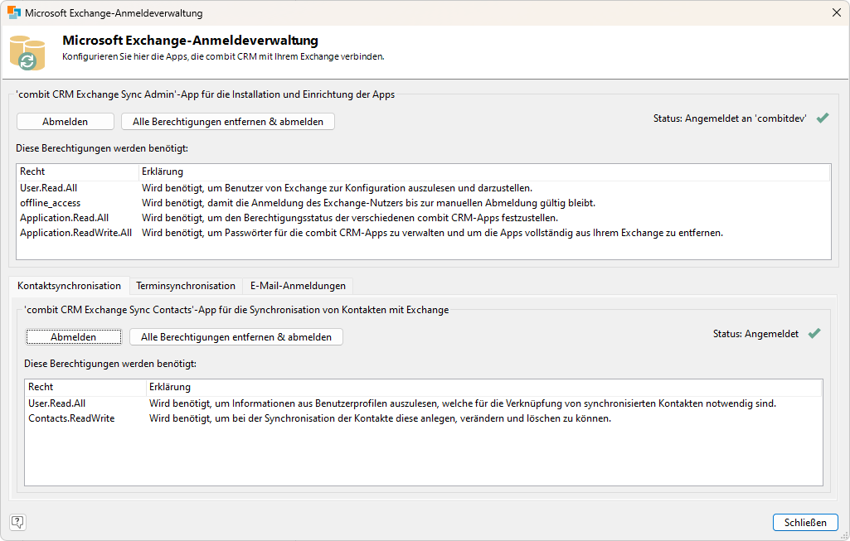Open the E-Mail-Anmeldungen tab
Image resolution: width=850 pixels, height=541 pixels.
click(x=299, y=286)
